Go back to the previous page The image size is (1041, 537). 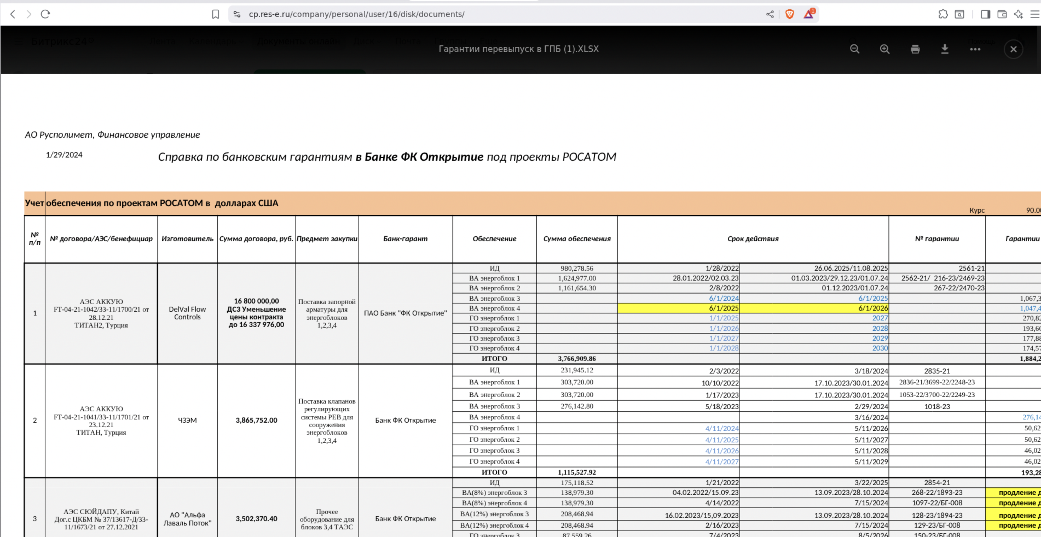coord(13,14)
